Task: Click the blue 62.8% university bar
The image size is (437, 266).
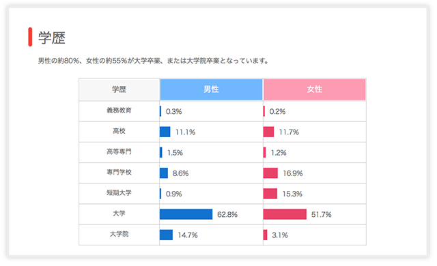Action: point(186,214)
